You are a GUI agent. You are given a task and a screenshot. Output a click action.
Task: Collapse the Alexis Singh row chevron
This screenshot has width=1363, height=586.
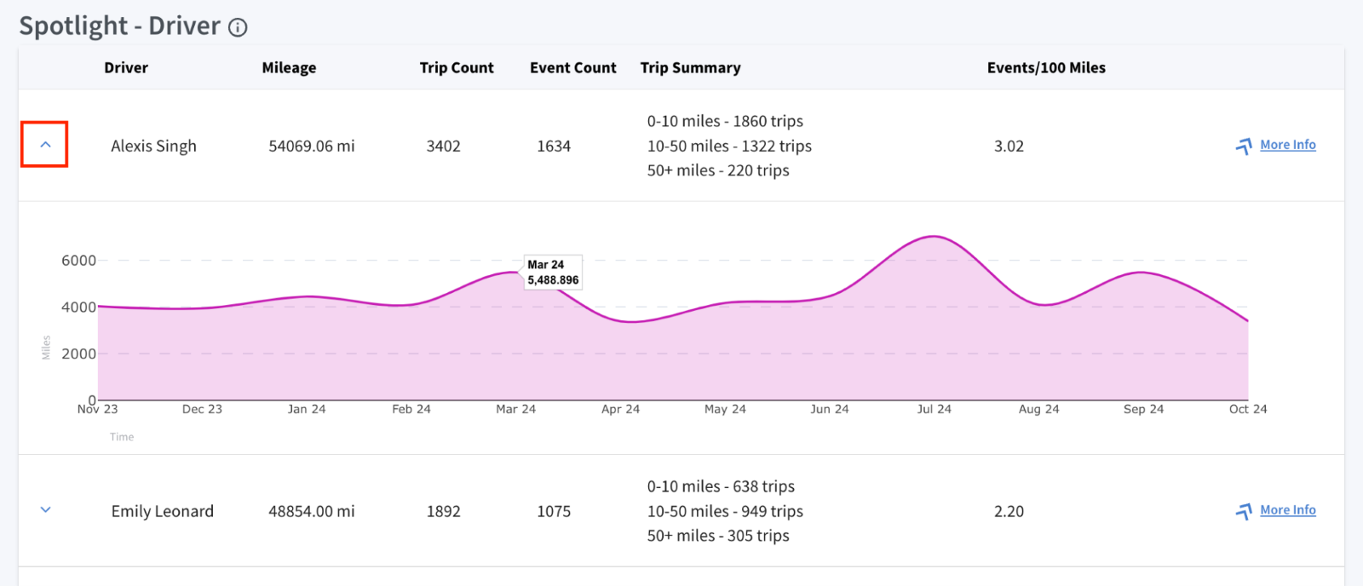45,145
